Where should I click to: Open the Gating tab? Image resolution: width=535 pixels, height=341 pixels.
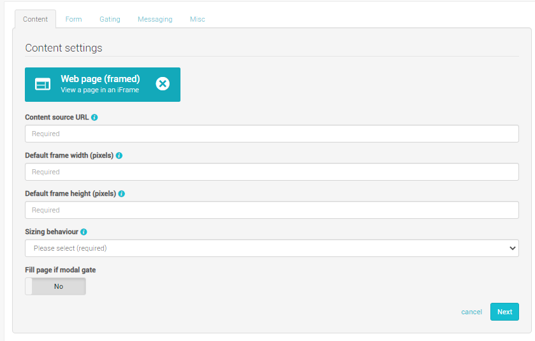[x=110, y=19]
